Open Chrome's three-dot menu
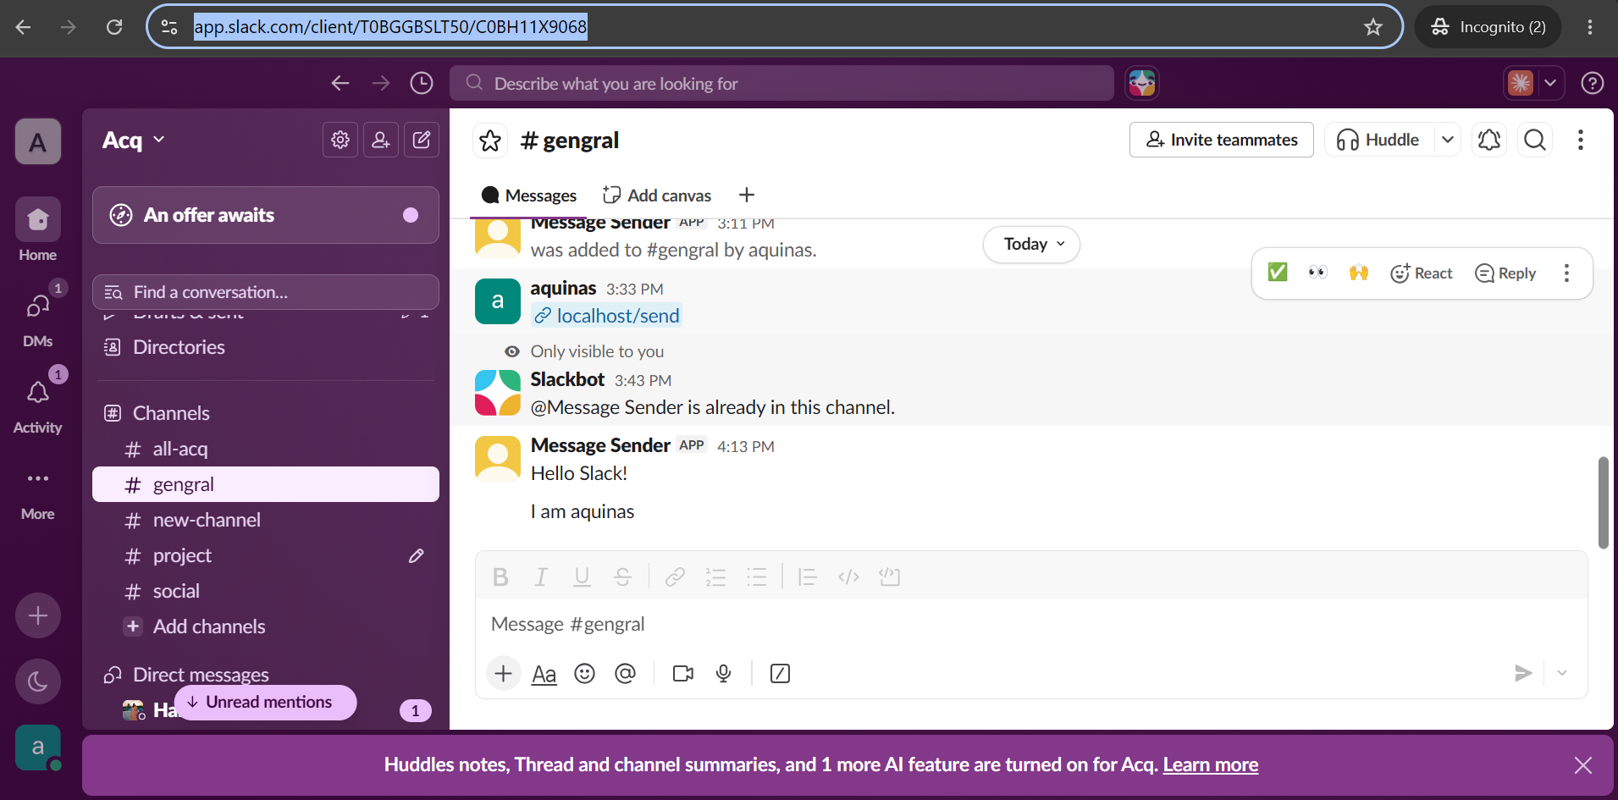1618x800 pixels. coord(1590,27)
